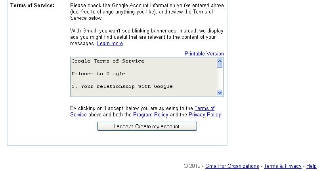Follow the Program Policy link

click(151, 115)
